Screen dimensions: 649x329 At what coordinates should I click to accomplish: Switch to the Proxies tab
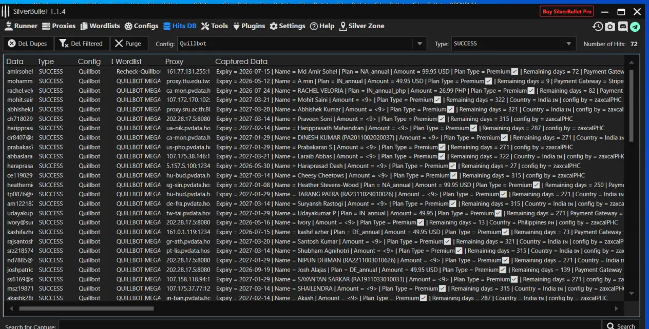59,26
